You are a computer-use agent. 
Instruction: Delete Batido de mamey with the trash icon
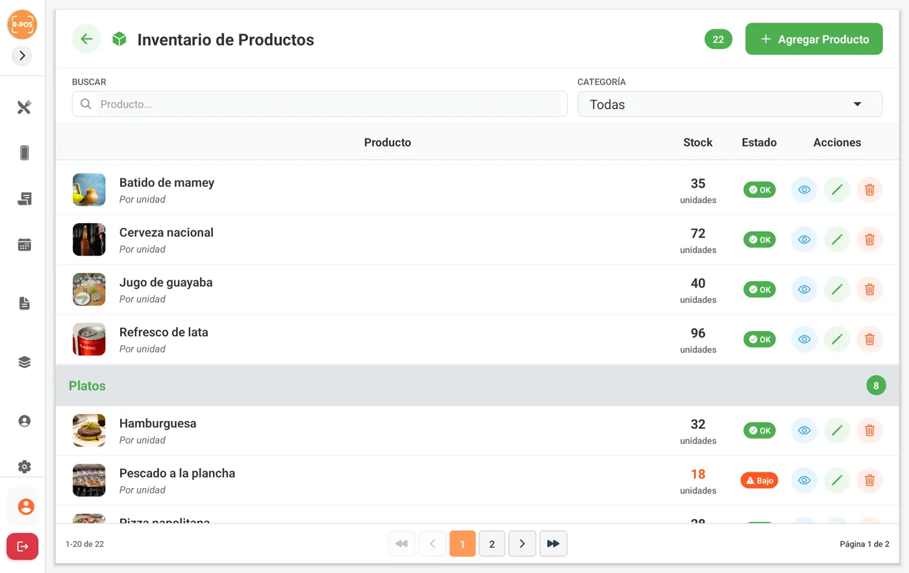pos(869,189)
